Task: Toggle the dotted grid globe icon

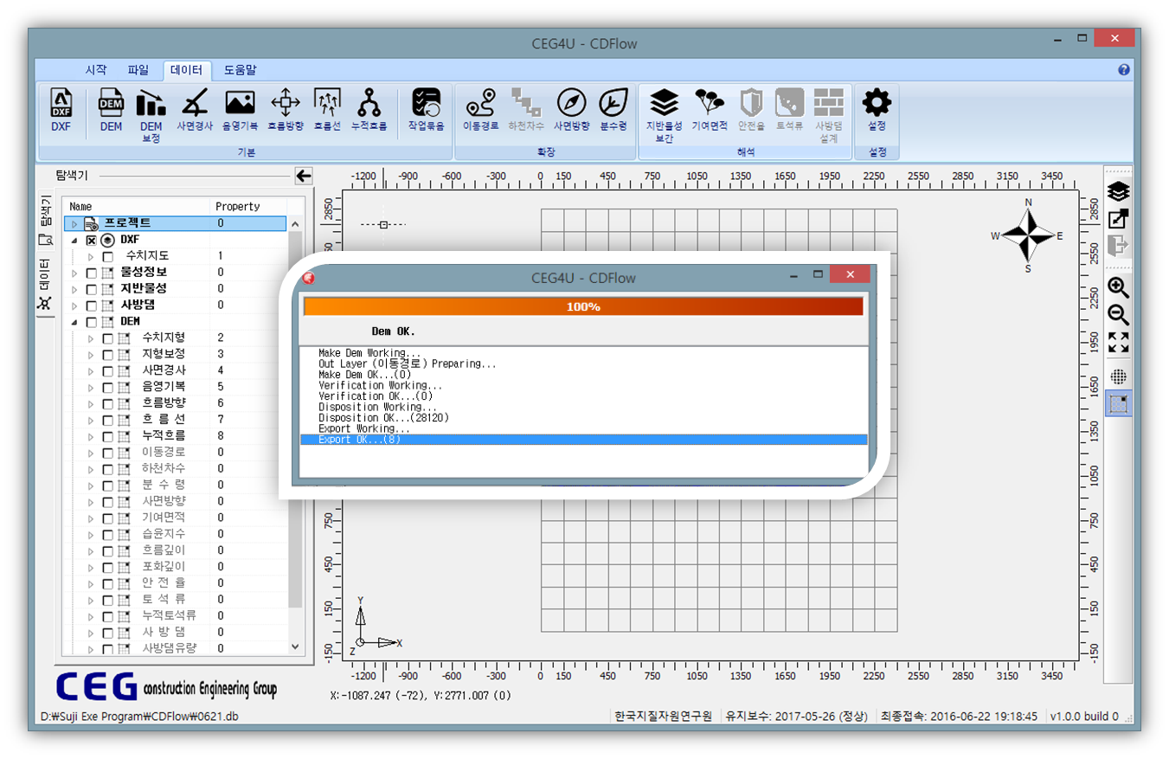Action: point(1118,376)
